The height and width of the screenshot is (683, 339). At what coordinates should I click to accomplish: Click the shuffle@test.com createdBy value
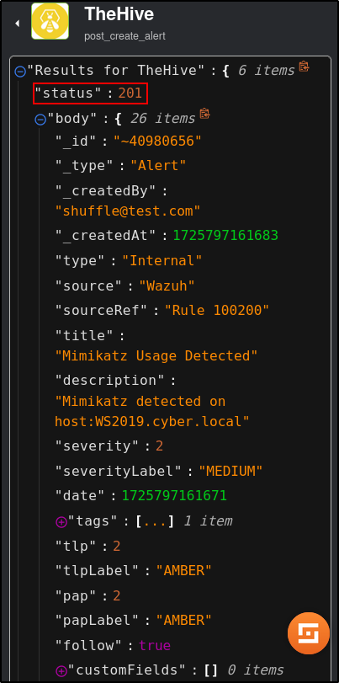(128, 211)
